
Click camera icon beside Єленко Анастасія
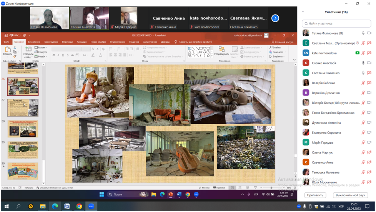point(369,63)
